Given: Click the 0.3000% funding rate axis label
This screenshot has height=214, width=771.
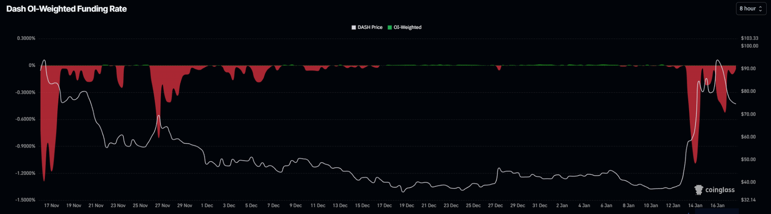Looking at the screenshot, I should pos(26,38).
